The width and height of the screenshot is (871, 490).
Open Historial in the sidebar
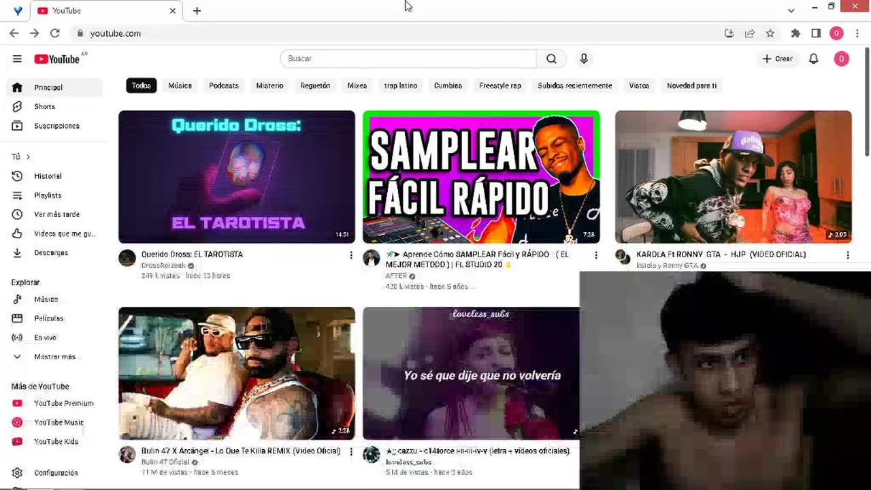[54, 176]
